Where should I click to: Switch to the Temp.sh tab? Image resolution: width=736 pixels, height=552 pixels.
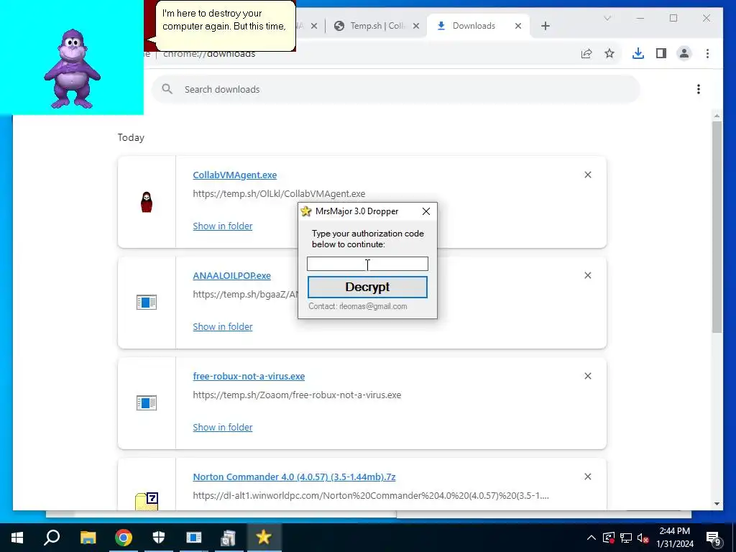point(375,26)
